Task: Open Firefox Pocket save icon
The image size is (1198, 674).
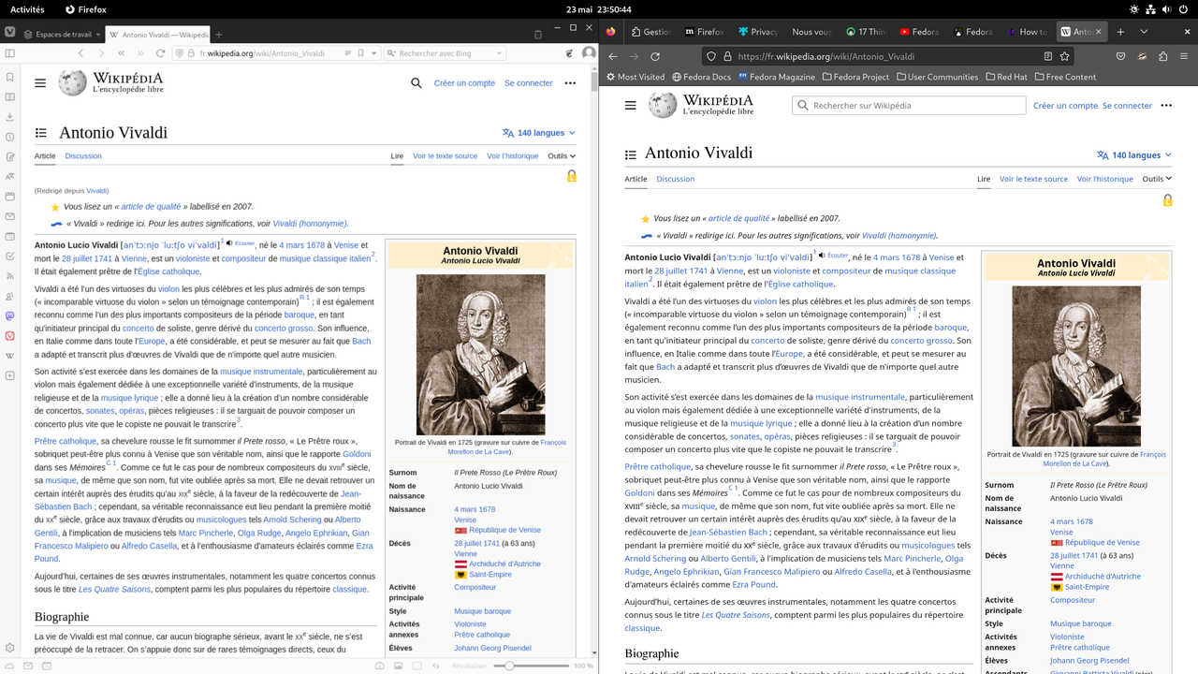Action: coord(1120,56)
